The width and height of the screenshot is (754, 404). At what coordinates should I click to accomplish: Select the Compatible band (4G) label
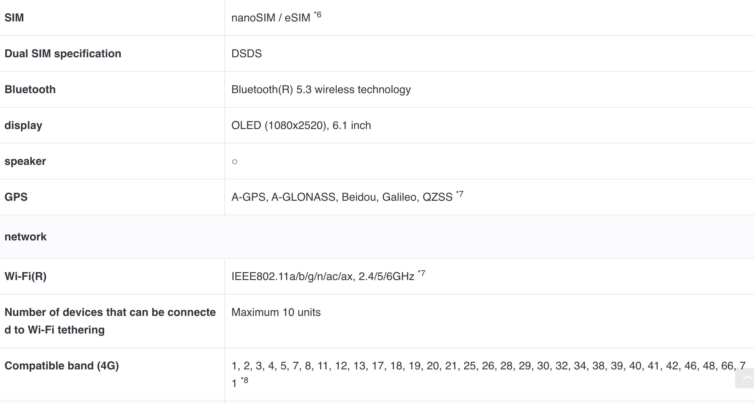click(61, 366)
